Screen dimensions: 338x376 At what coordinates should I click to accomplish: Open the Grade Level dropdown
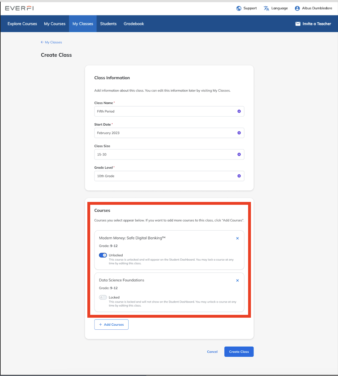click(x=169, y=176)
